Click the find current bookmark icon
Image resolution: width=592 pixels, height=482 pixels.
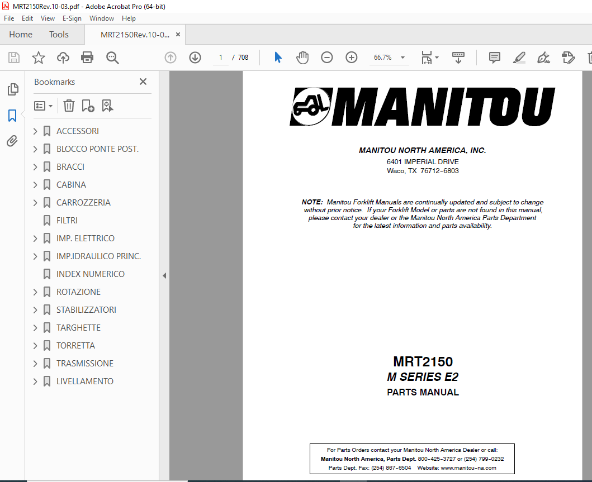tap(107, 106)
